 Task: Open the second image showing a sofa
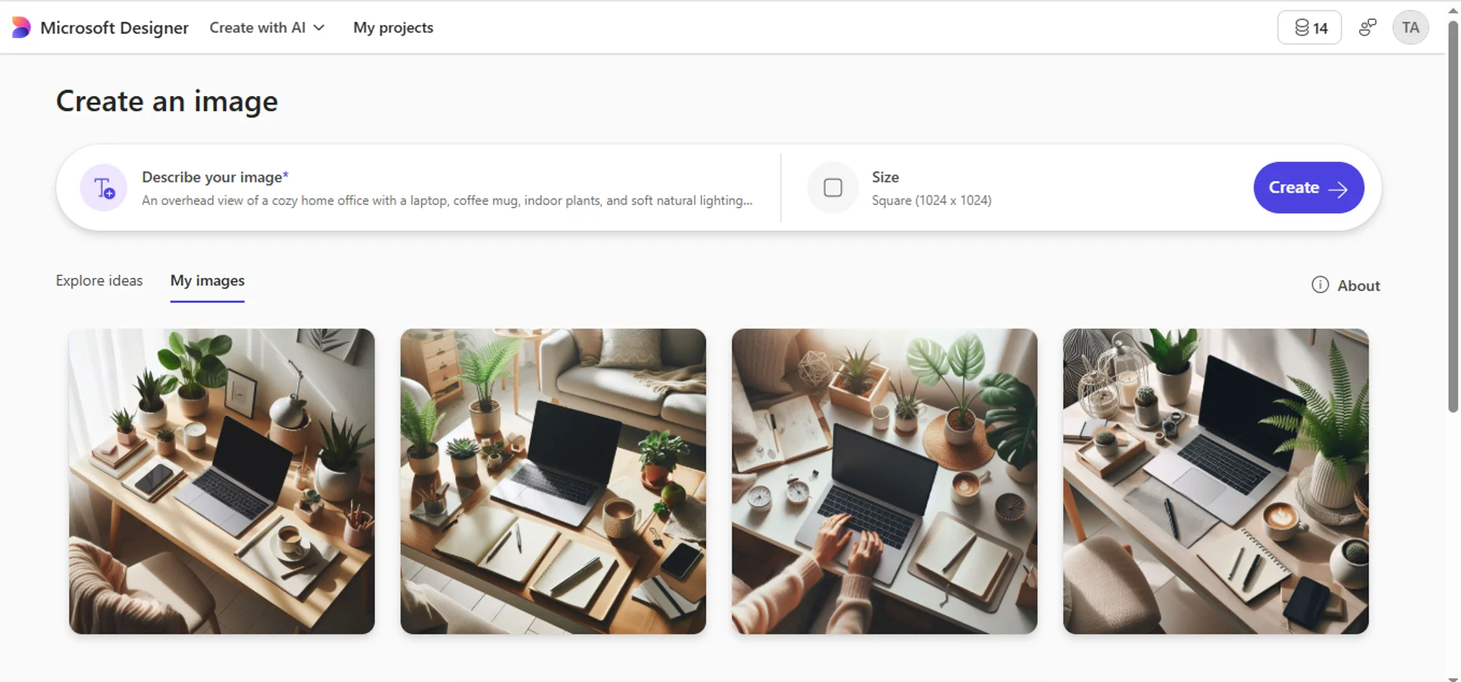pyautogui.click(x=553, y=481)
